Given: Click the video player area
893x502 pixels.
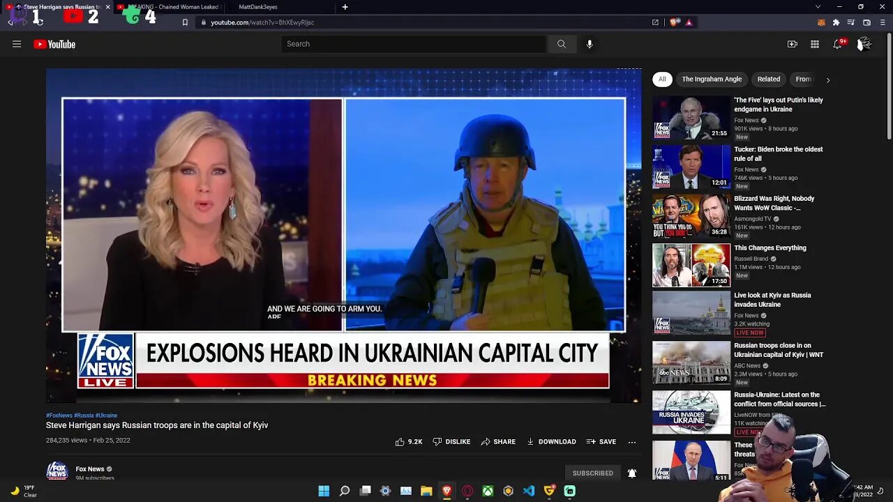Looking at the screenshot, I should 343,236.
